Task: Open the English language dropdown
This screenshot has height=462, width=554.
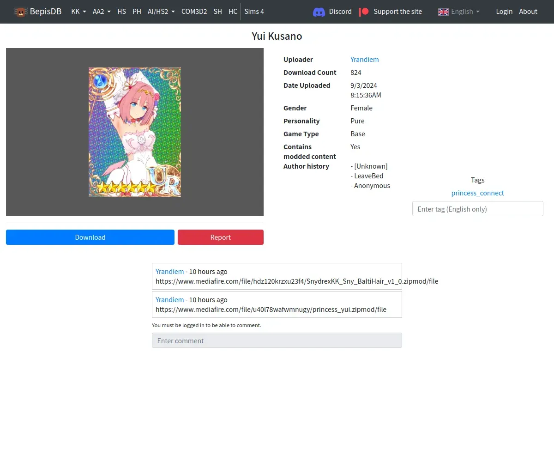Action: pos(459,12)
